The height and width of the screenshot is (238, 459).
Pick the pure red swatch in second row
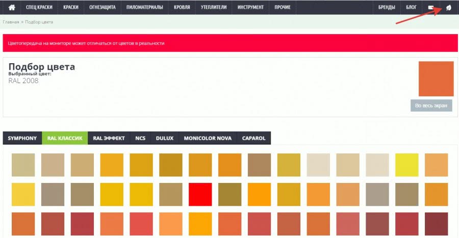200,194
